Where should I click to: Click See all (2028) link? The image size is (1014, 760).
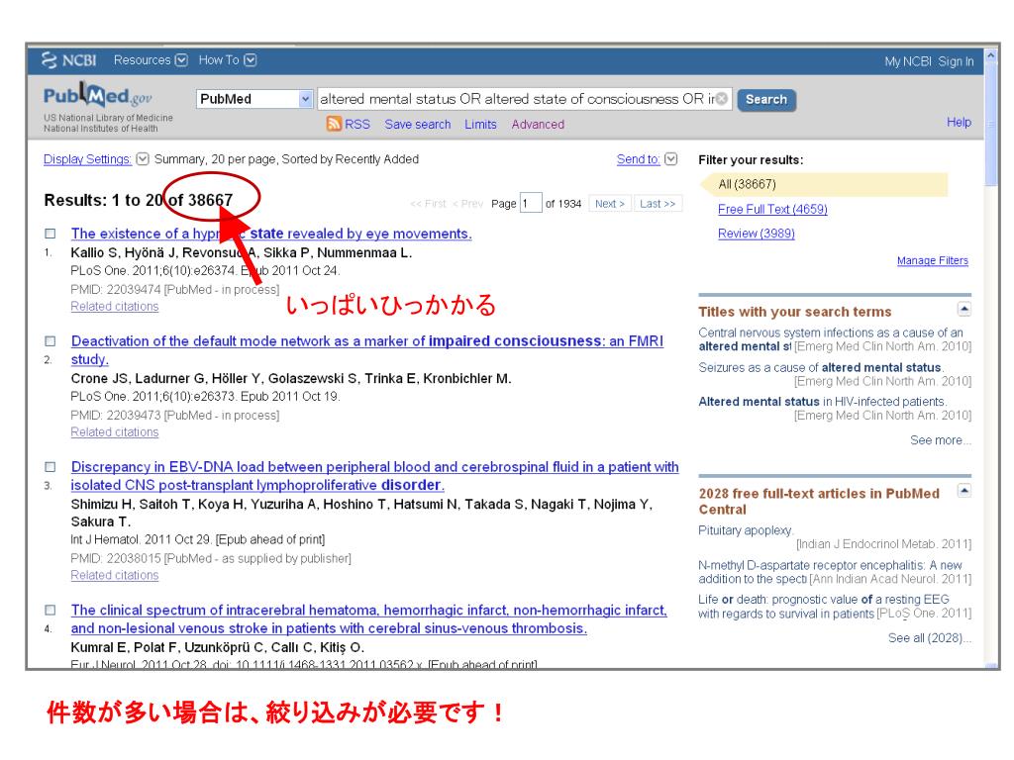[x=929, y=638]
